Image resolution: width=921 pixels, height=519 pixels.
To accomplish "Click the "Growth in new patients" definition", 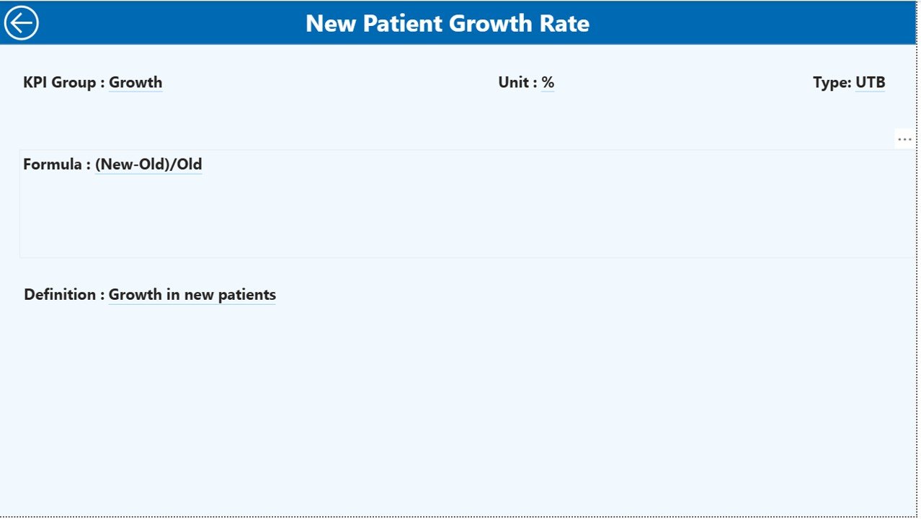I will point(192,294).
